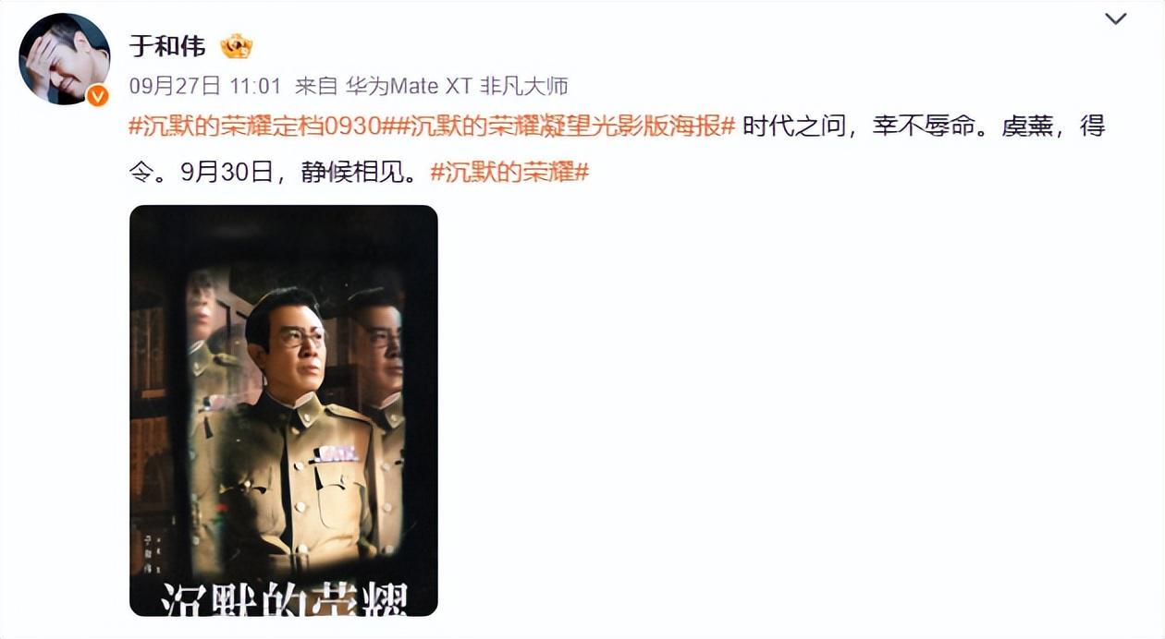Image resolution: width=1165 pixels, height=639 pixels.
Task: Expand the post options chevron
Action: (x=1116, y=18)
